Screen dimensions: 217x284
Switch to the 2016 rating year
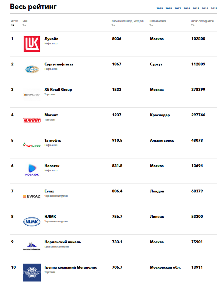click(x=187, y=8)
